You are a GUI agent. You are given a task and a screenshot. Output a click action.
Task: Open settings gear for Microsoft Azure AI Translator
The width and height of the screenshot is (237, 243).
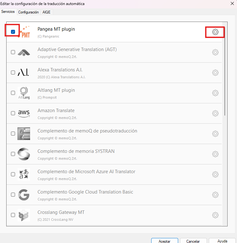click(x=215, y=174)
